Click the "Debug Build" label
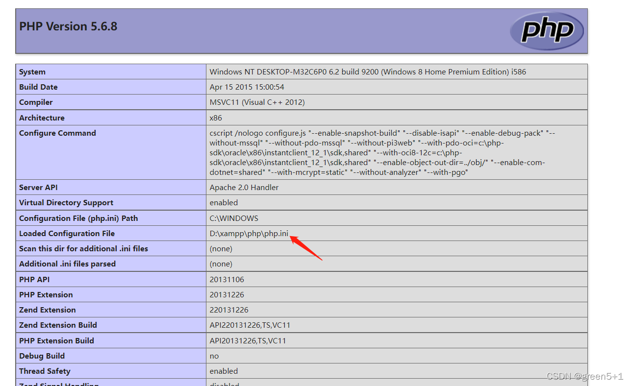Viewport: 631px width, 386px height. pyautogui.click(x=42, y=356)
